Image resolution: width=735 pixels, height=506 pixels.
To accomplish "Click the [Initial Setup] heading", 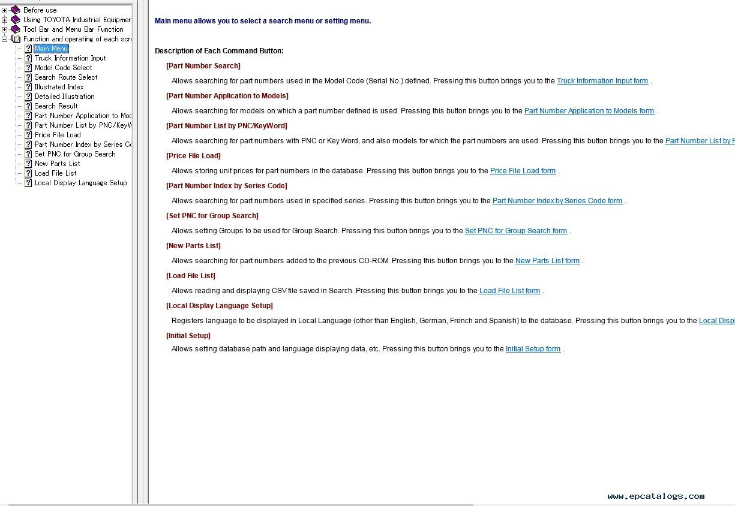I will pos(188,336).
